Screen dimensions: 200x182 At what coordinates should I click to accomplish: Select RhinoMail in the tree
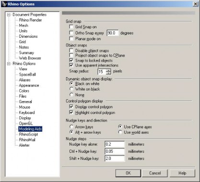(x=27, y=140)
